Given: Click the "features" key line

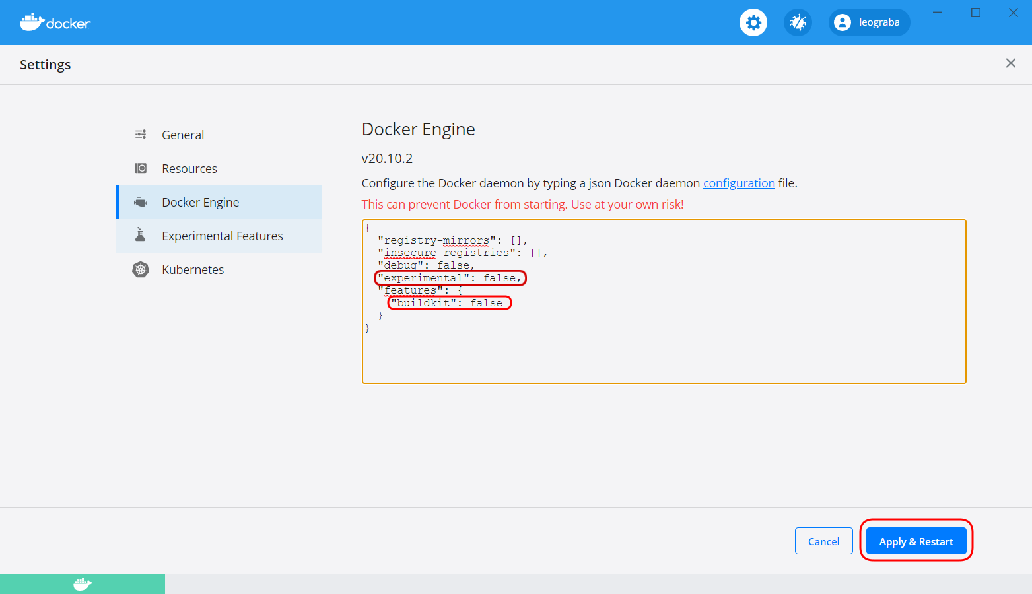Looking at the screenshot, I should point(420,290).
